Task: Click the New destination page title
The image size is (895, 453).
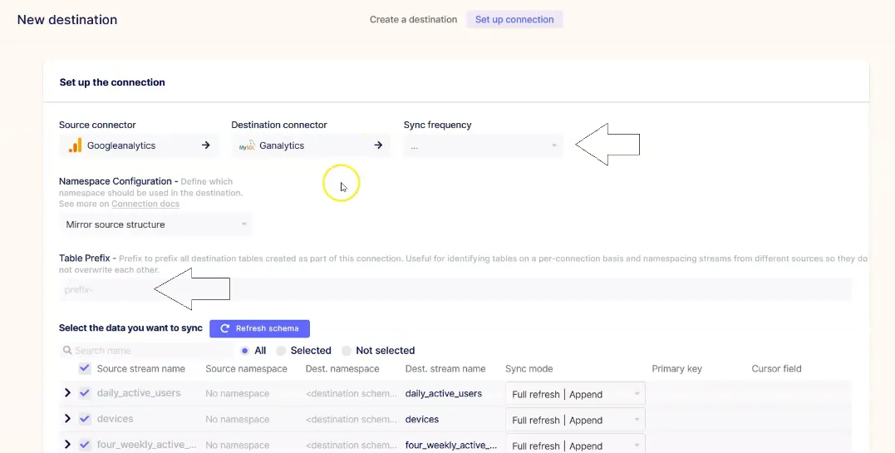Action: pyautogui.click(x=67, y=19)
